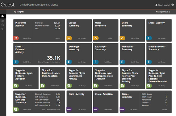
Task: Open Cisco - Activity insight title
Action: (x=77, y=94)
